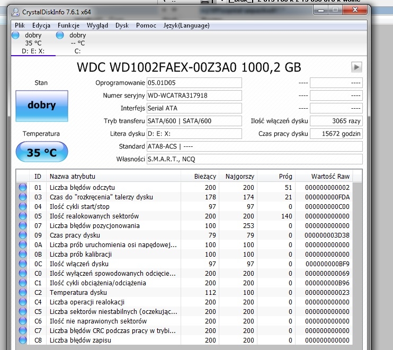Open the Wygląd menu
This screenshot has width=393, height=350.
tap(97, 25)
